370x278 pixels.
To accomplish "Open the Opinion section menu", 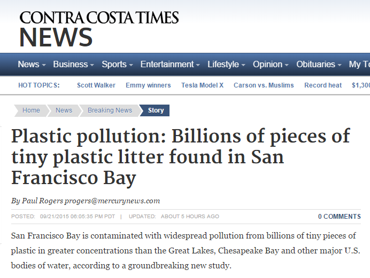I will point(271,64).
